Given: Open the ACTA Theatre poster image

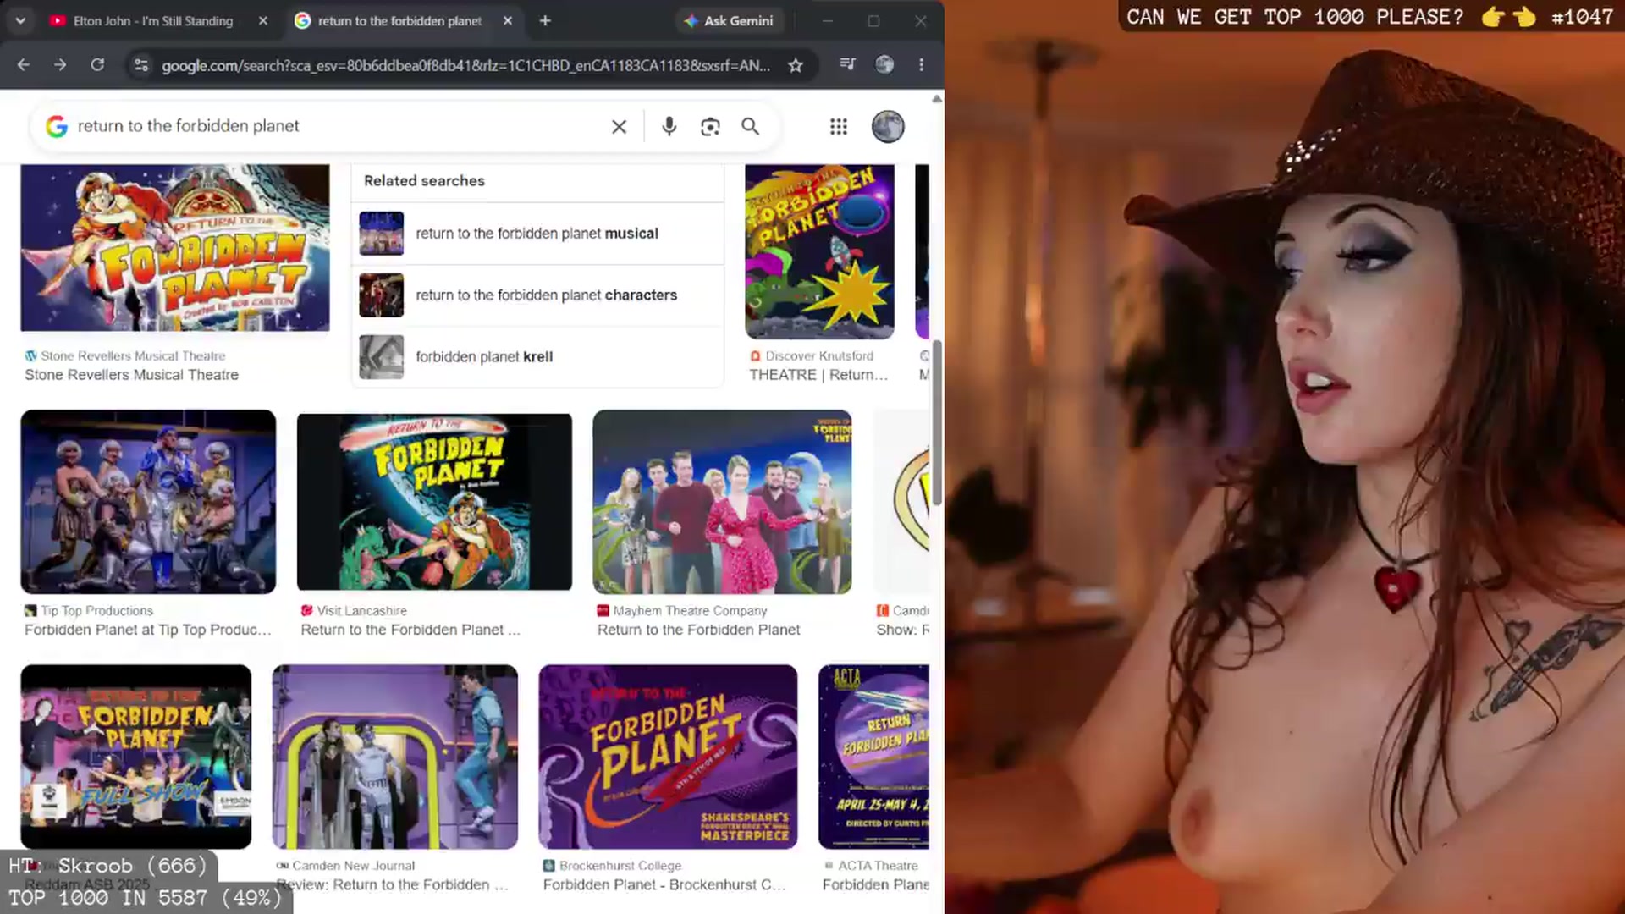Looking at the screenshot, I should pyautogui.click(x=873, y=757).
